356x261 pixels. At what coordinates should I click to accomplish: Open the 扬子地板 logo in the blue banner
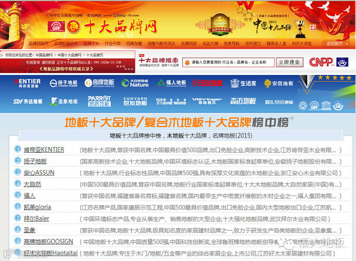pos(64,84)
